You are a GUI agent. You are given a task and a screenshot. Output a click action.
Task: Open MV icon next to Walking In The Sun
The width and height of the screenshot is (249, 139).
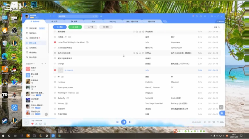[77, 93]
